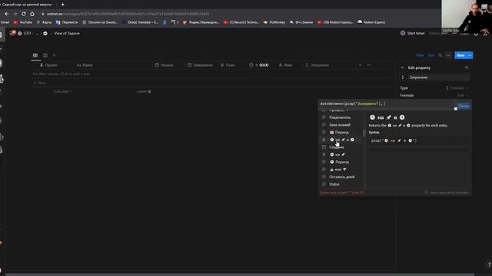Viewport: 492px width, 276px height.
Task: Open the YouTube bookmark
Action: click(x=22, y=22)
